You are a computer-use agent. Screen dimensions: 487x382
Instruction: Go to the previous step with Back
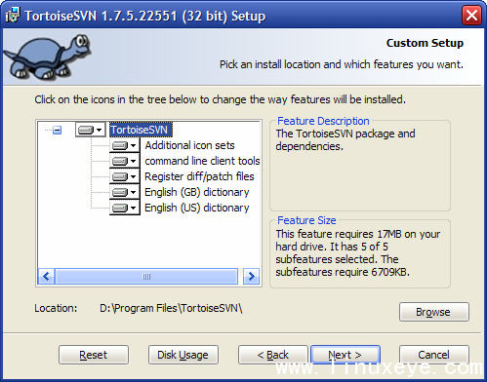pos(272,355)
